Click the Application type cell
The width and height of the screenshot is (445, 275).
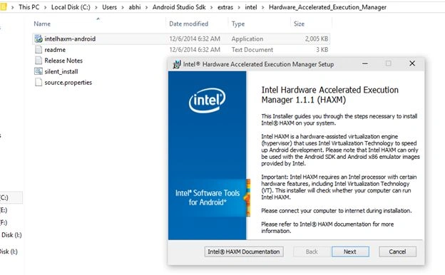247,39
